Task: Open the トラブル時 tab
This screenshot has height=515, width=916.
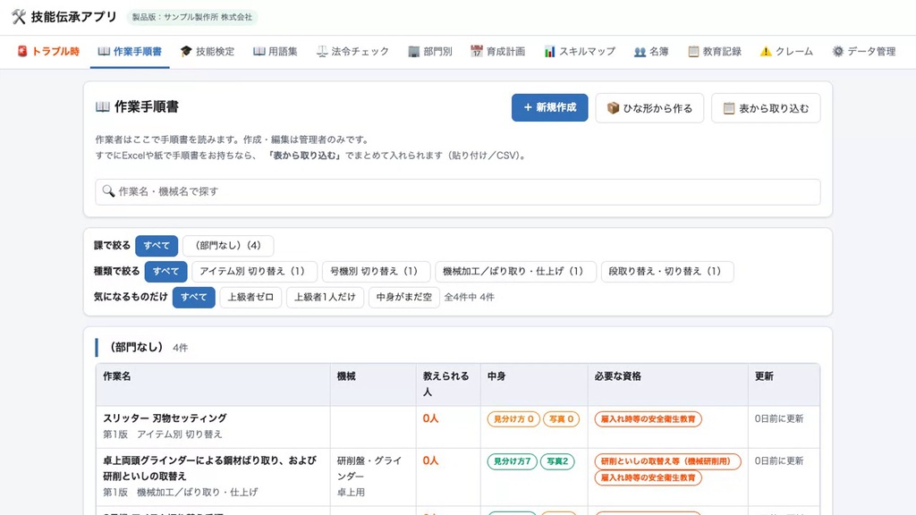Action: pos(48,51)
